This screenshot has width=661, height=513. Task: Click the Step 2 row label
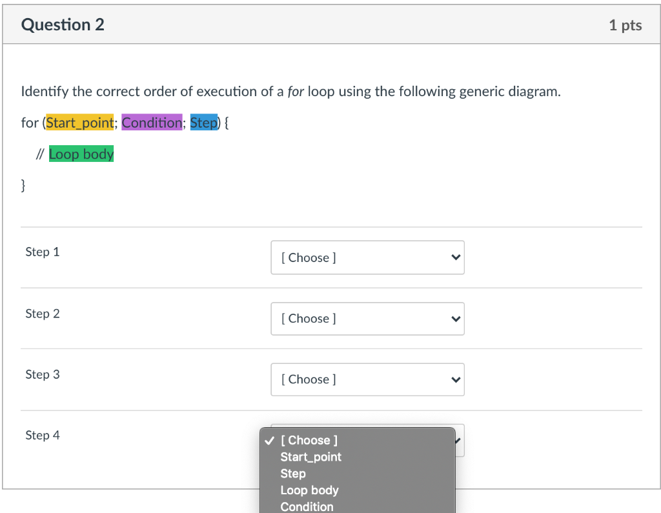pyautogui.click(x=43, y=314)
